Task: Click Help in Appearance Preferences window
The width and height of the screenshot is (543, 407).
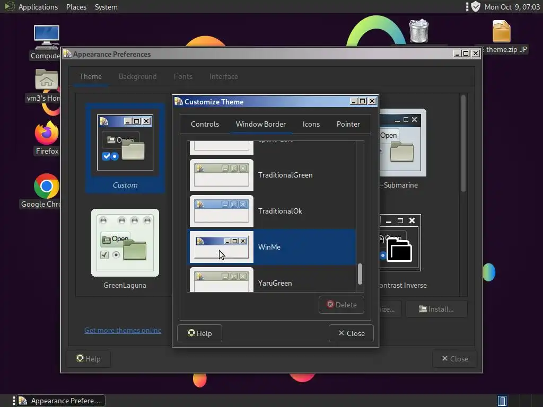Action: click(x=89, y=359)
